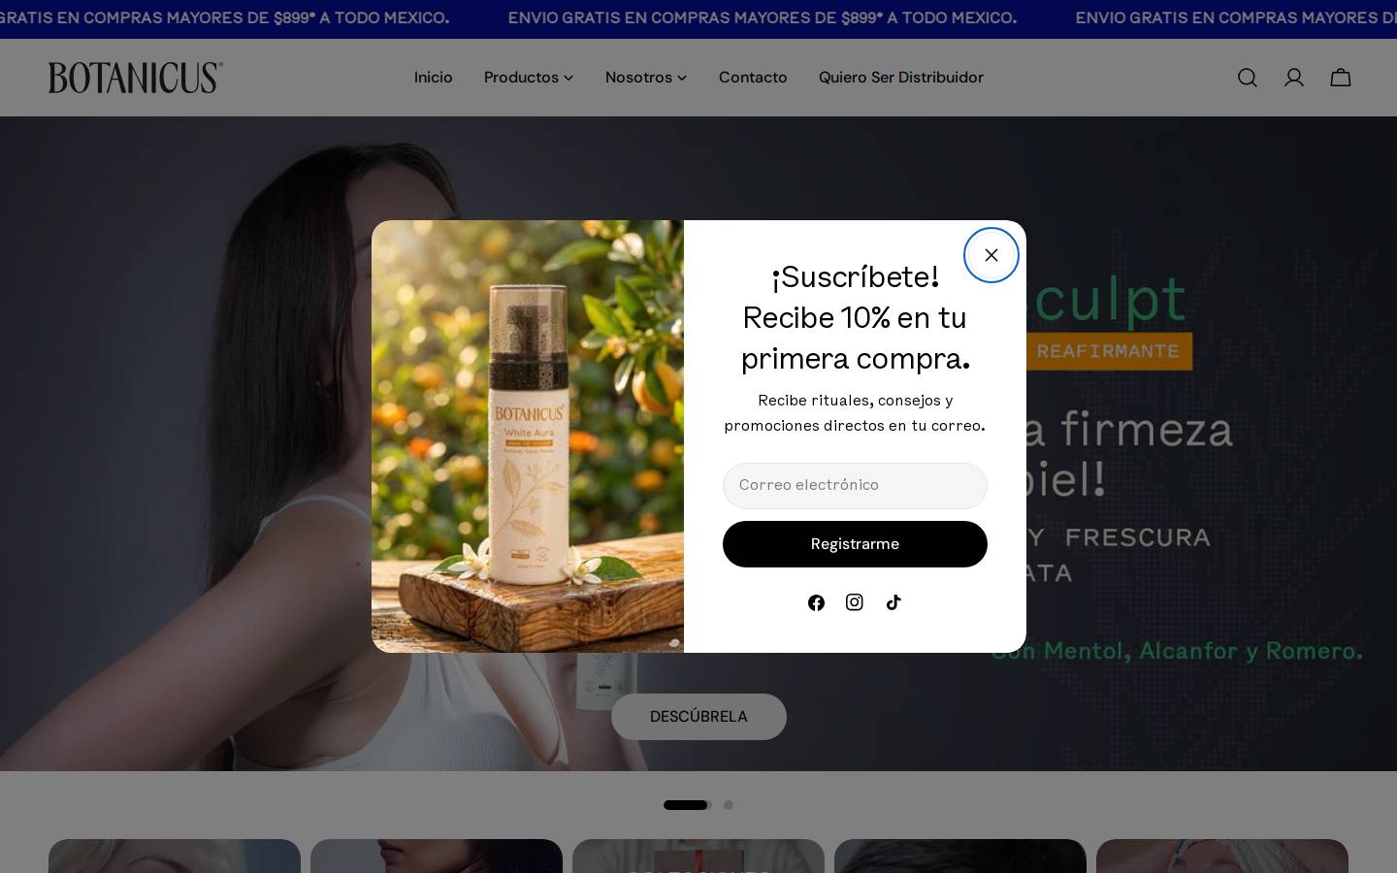This screenshot has height=873, width=1397.
Task: Click the DESCÚBRELA banner button
Action: tap(698, 717)
